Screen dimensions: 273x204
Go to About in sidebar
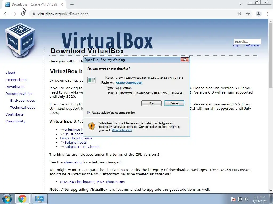pyautogui.click(x=10, y=73)
